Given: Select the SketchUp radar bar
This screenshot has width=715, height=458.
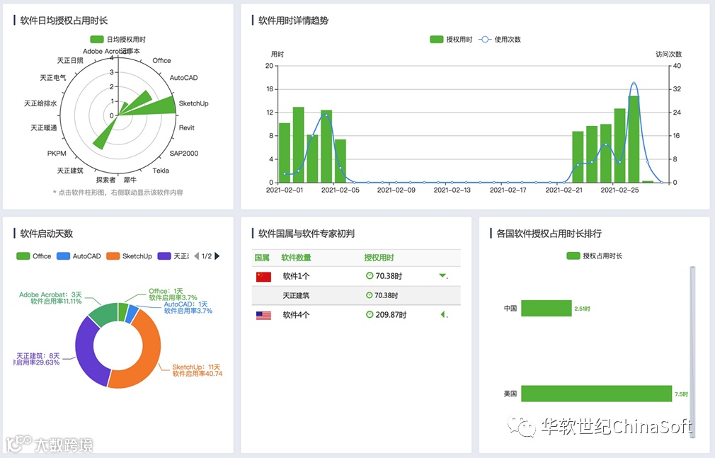Looking at the screenshot, I should pos(157,107).
